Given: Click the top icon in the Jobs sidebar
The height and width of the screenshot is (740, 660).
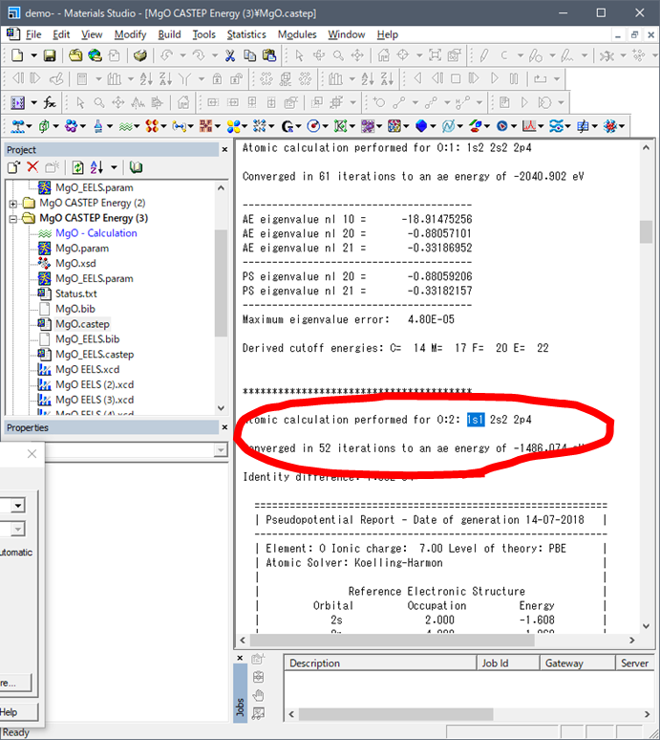Looking at the screenshot, I should tap(258, 659).
